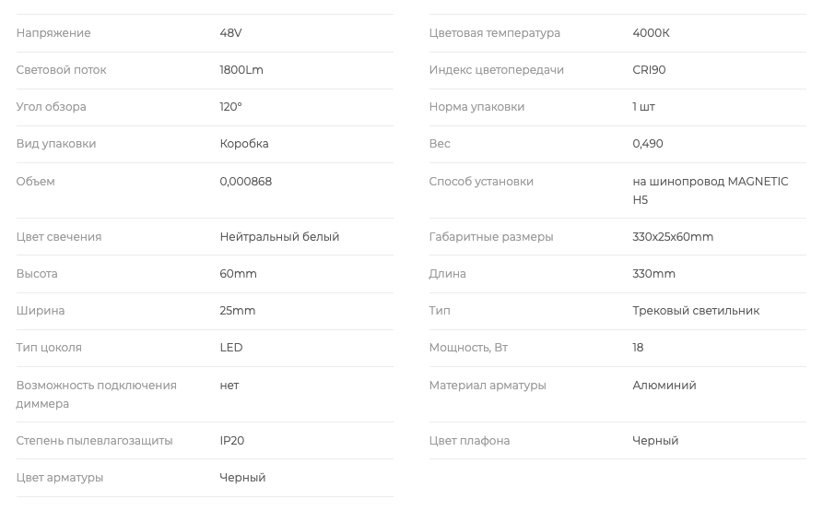Viewport: 835px width, 511px height.
Task: Click the Возможность подключения диммера label
Action: click(96, 394)
